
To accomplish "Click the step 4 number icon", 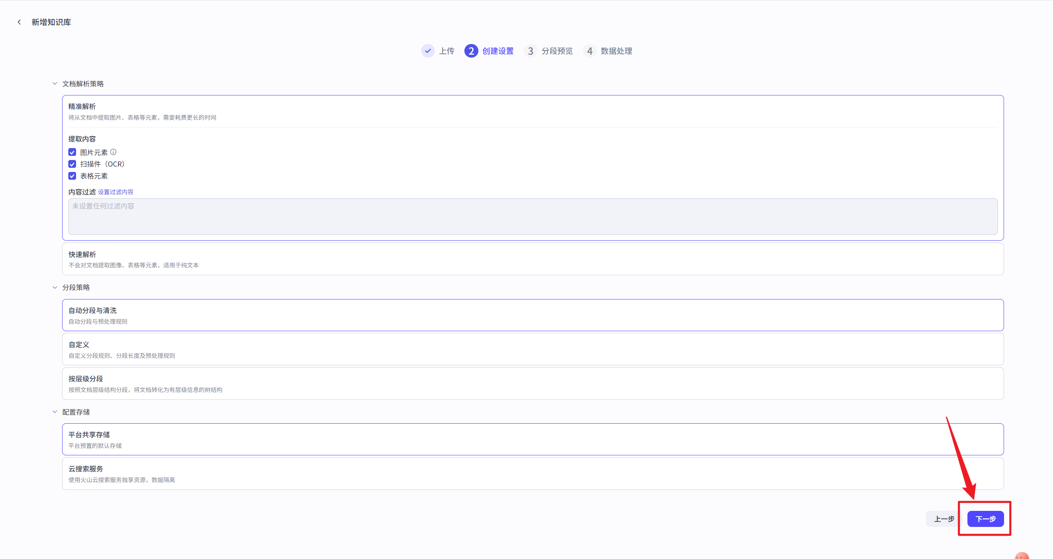I will 589,51.
